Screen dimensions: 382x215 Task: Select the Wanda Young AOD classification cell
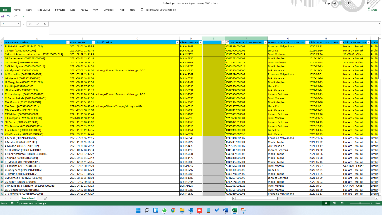(x=137, y=106)
